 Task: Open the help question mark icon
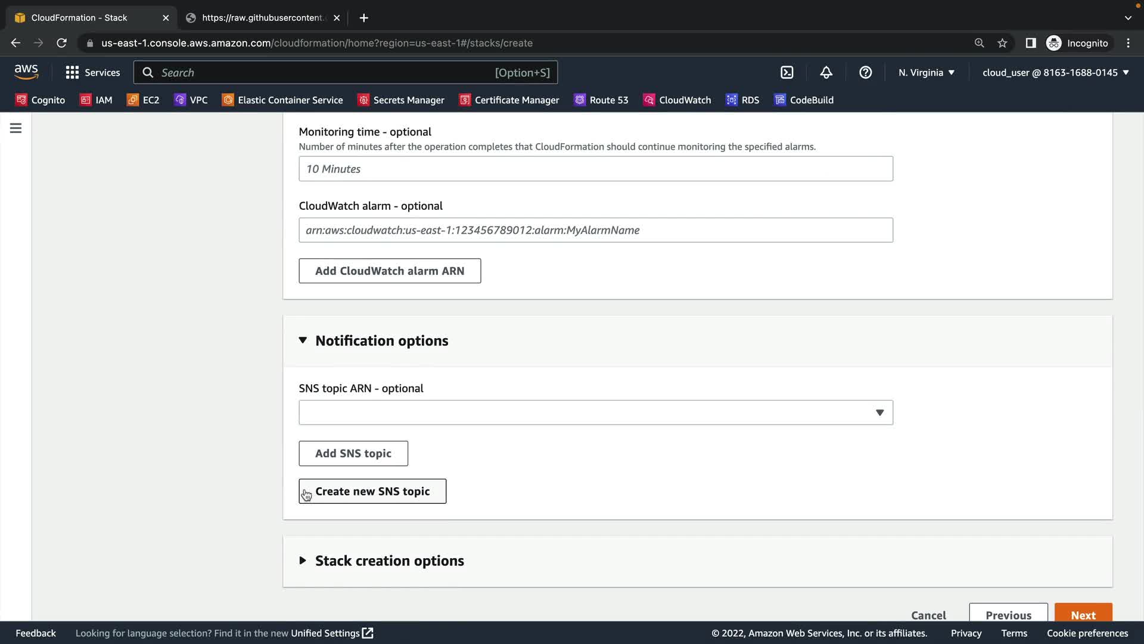pos(865,73)
